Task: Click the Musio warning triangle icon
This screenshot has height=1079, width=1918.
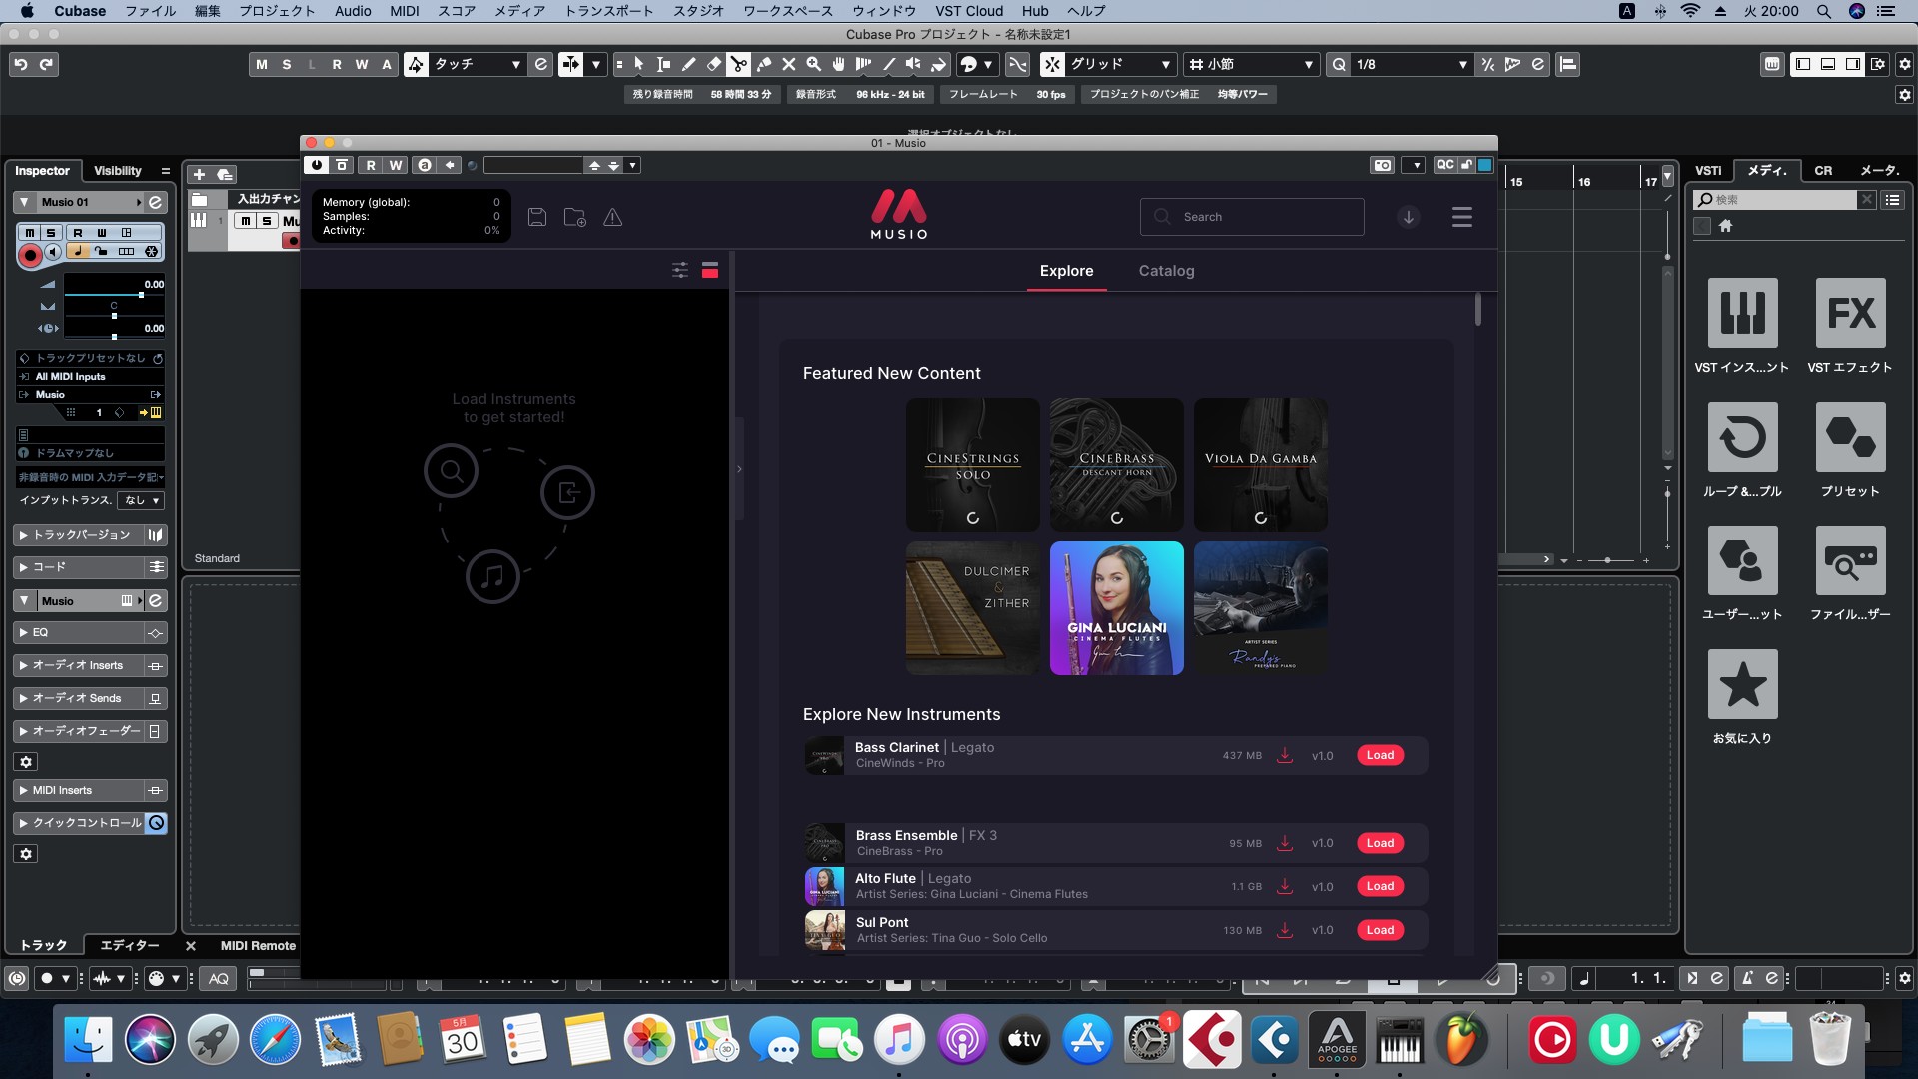Action: tap(613, 217)
